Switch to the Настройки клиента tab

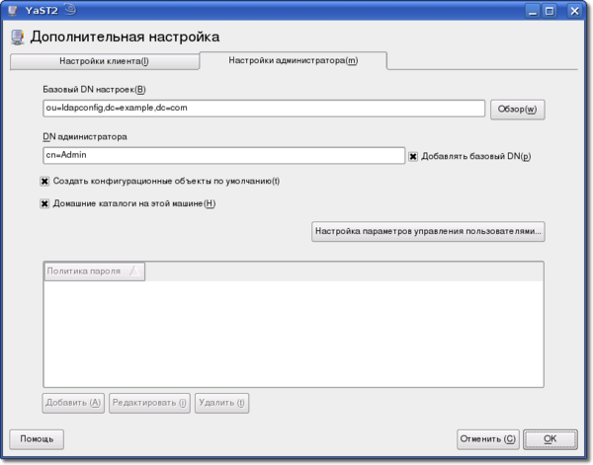coord(105,61)
